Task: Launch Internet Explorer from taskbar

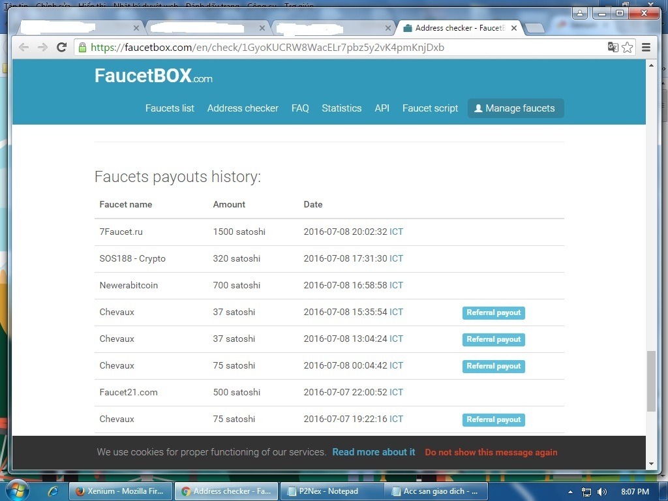Action: (x=53, y=491)
